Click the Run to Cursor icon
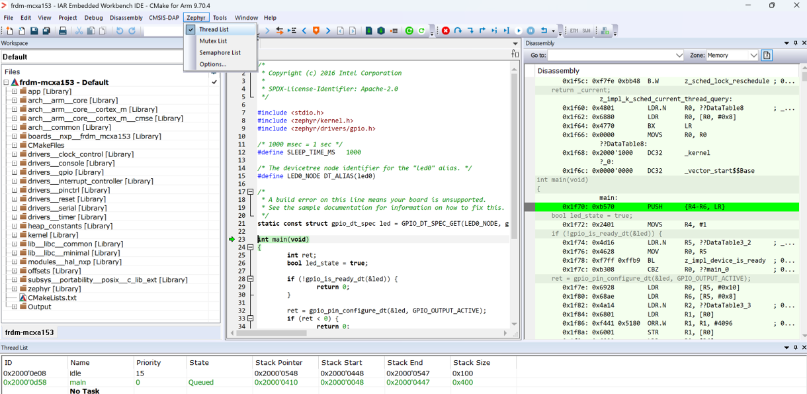807x394 pixels. [x=506, y=30]
